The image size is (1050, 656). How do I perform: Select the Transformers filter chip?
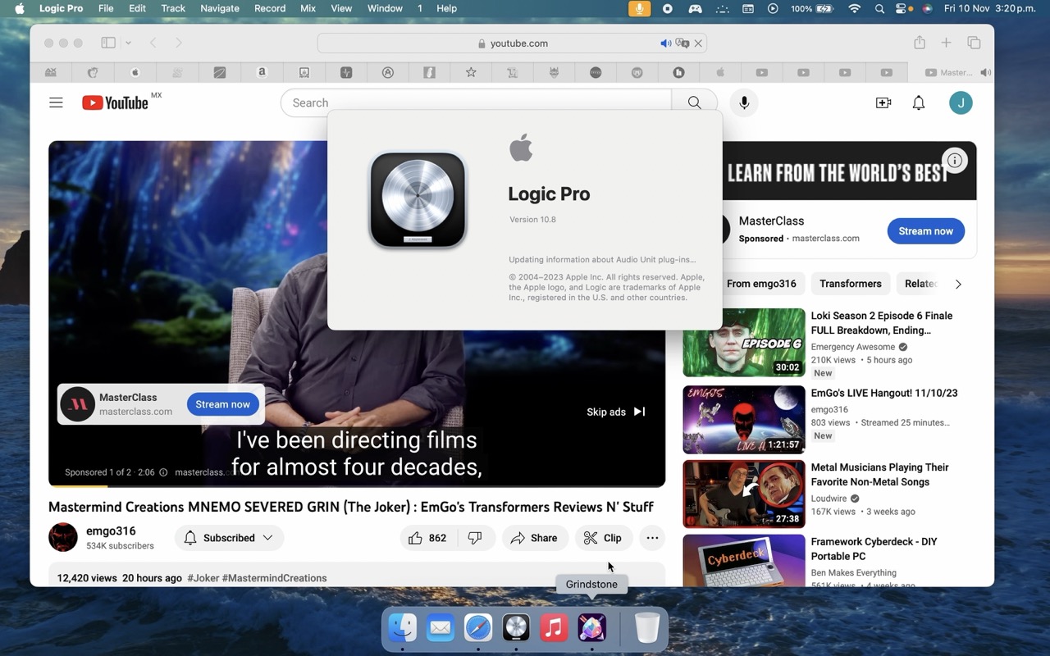click(850, 284)
